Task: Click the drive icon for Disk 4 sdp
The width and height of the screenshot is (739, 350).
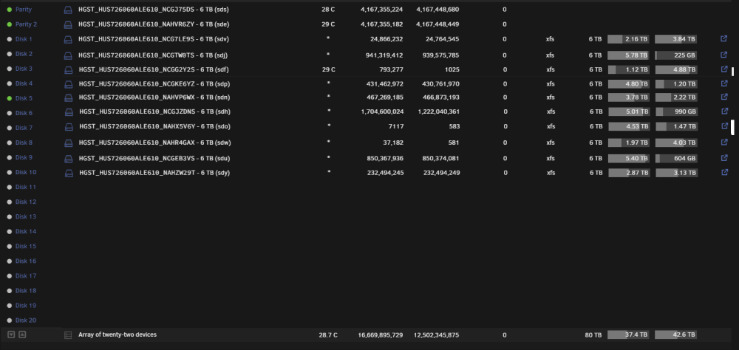Action: click(x=68, y=84)
